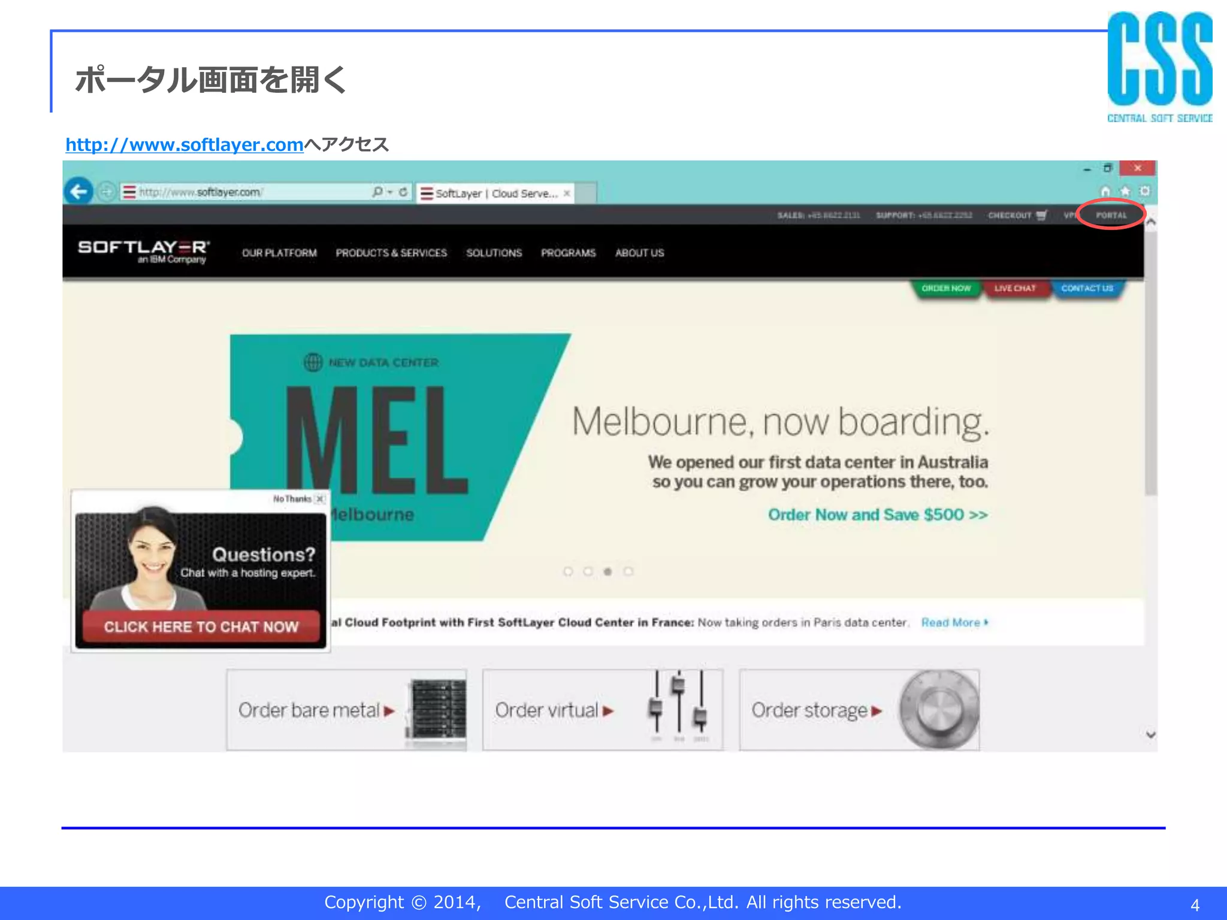
Task: Select the second carousel dot
Action: coord(588,571)
